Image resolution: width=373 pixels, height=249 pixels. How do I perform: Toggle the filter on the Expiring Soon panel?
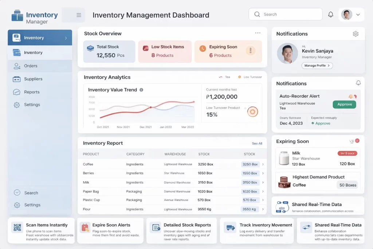tap(352, 141)
